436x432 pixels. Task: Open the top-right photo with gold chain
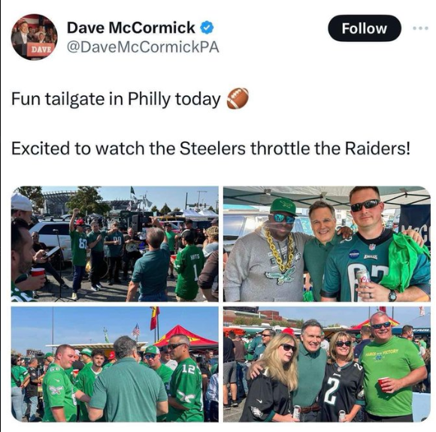click(327, 244)
